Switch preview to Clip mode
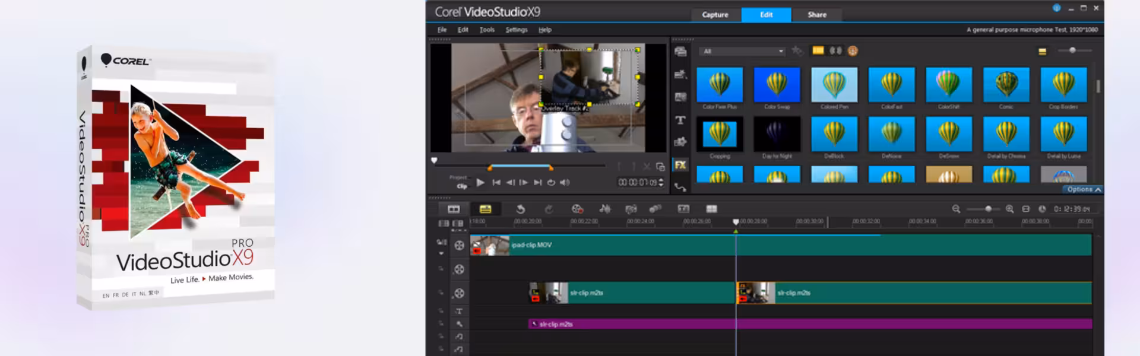This screenshot has width=1140, height=356. [462, 186]
